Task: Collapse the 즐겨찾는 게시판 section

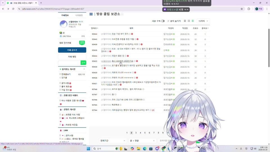Action: click(84, 69)
